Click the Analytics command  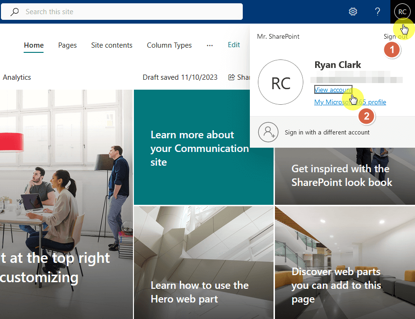(x=17, y=77)
